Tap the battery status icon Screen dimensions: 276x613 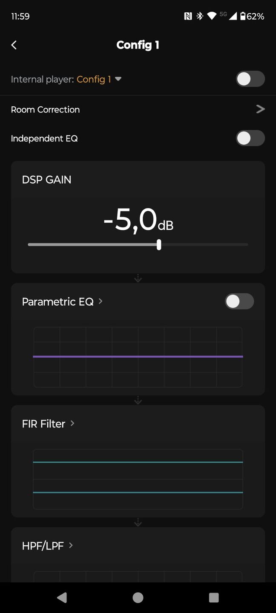pyautogui.click(x=243, y=16)
